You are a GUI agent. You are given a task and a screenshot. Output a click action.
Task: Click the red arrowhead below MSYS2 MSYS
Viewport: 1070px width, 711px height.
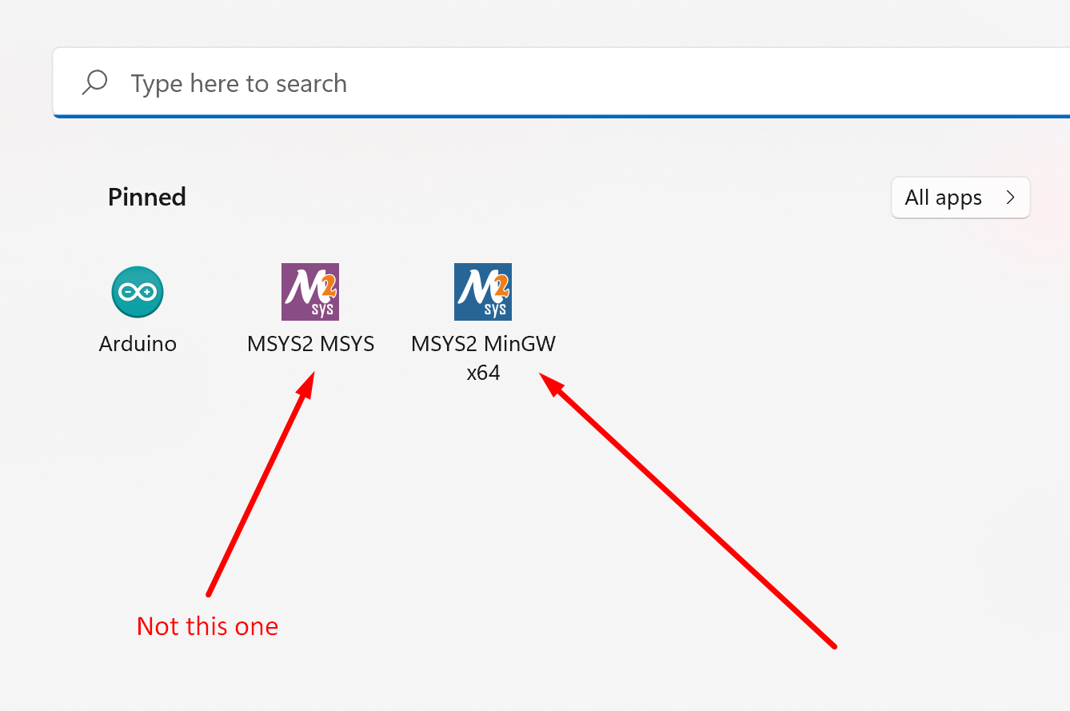[x=307, y=384]
